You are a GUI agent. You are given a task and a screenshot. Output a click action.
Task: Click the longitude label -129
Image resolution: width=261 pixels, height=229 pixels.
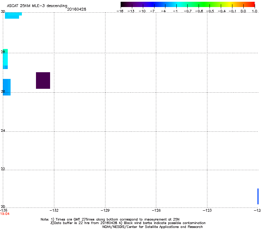[x=105, y=210]
